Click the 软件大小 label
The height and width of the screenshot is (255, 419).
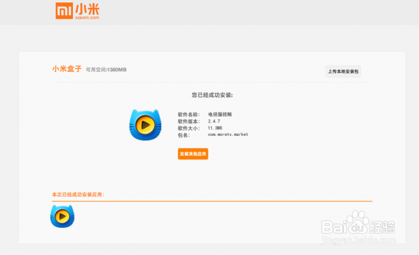click(x=189, y=128)
